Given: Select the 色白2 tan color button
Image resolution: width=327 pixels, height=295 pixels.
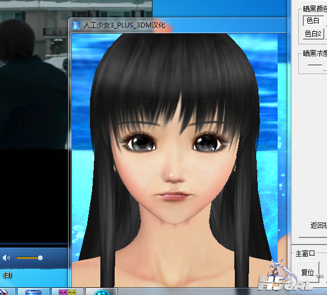Looking at the screenshot, I should coord(313,34).
